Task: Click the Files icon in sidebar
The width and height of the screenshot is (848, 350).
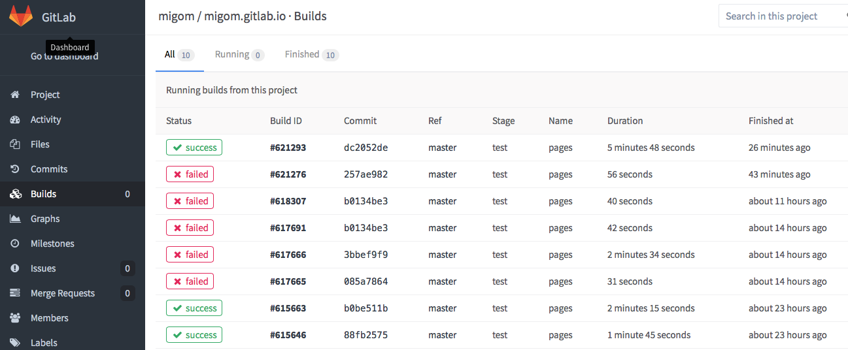Action: click(15, 144)
